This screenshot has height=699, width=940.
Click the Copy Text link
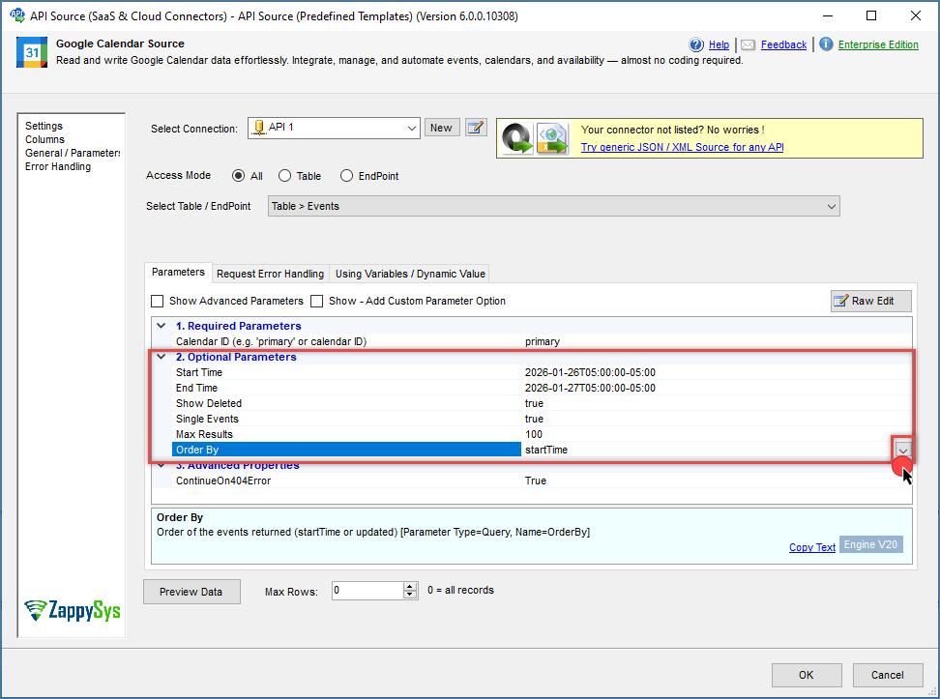tap(811, 547)
